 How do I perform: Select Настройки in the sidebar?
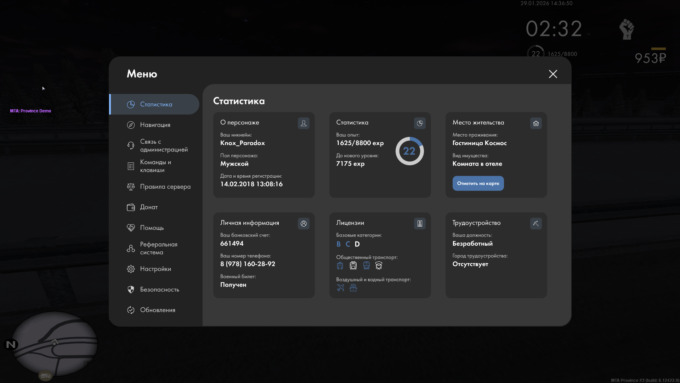pyautogui.click(x=155, y=269)
